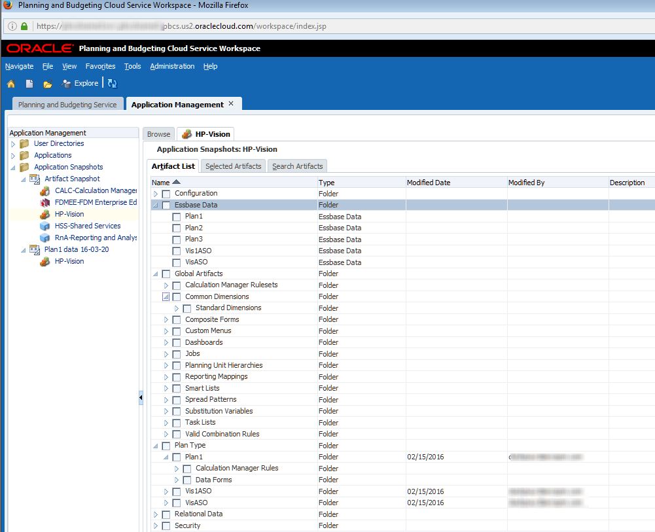Expand User Directories in left tree

[13, 144]
